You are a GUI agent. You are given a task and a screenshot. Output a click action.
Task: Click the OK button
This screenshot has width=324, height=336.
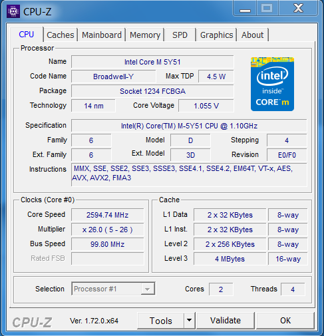tap(285, 321)
